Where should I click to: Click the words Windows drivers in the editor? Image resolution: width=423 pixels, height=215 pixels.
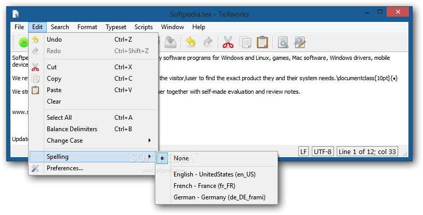click(x=350, y=58)
